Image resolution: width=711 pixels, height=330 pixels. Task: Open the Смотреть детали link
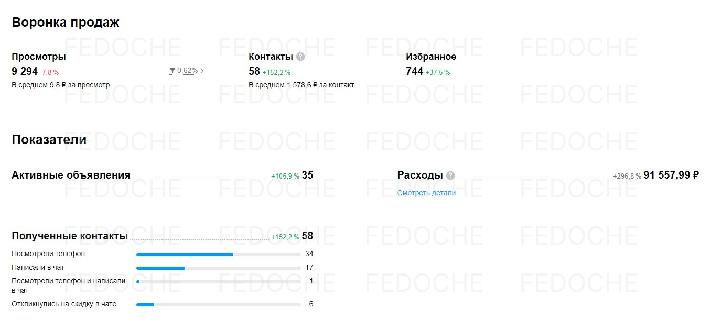[x=426, y=193]
